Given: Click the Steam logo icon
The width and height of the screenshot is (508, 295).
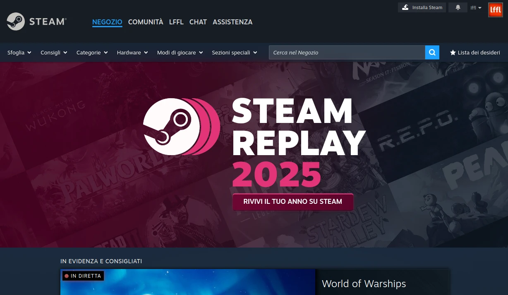Looking at the screenshot, I should [15, 21].
